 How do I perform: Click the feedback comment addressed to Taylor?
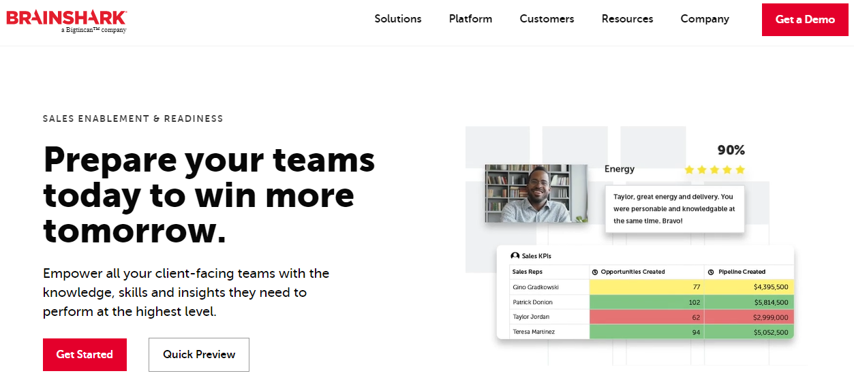[674, 209]
